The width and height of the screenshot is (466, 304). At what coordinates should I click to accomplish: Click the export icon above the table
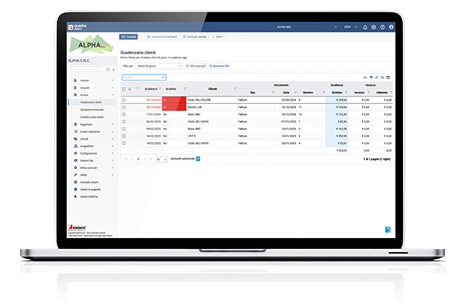(382, 78)
